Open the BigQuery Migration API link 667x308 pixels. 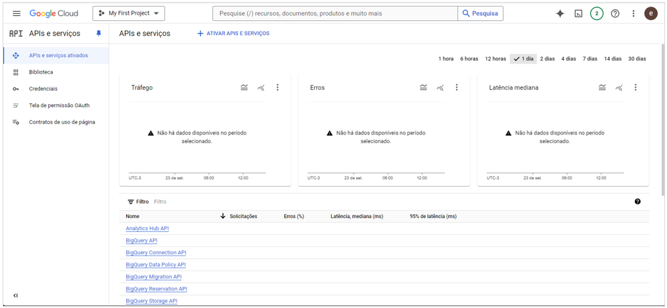[x=153, y=276]
